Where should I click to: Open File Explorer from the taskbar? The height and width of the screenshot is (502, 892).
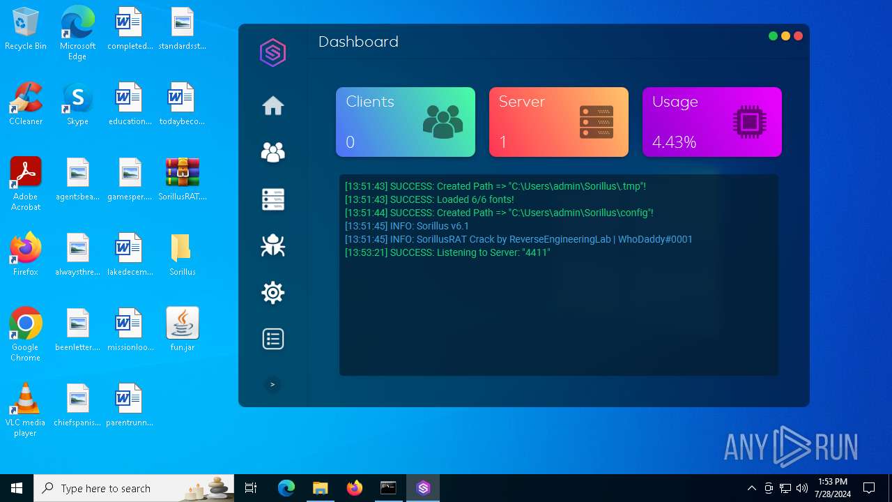pyautogui.click(x=320, y=488)
